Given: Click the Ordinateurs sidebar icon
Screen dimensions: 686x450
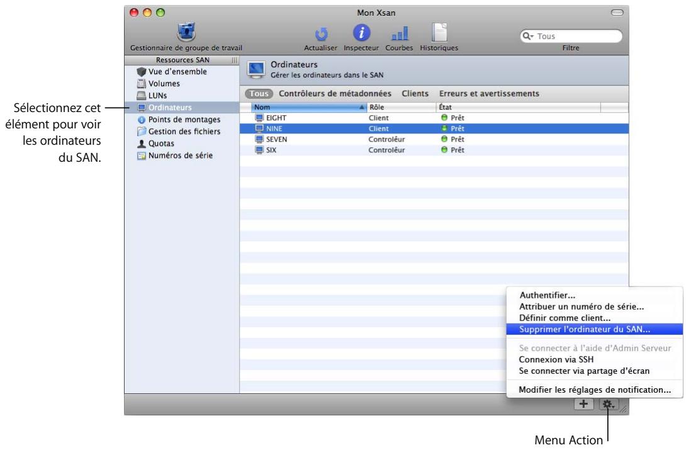Looking at the screenshot, I should click(141, 107).
